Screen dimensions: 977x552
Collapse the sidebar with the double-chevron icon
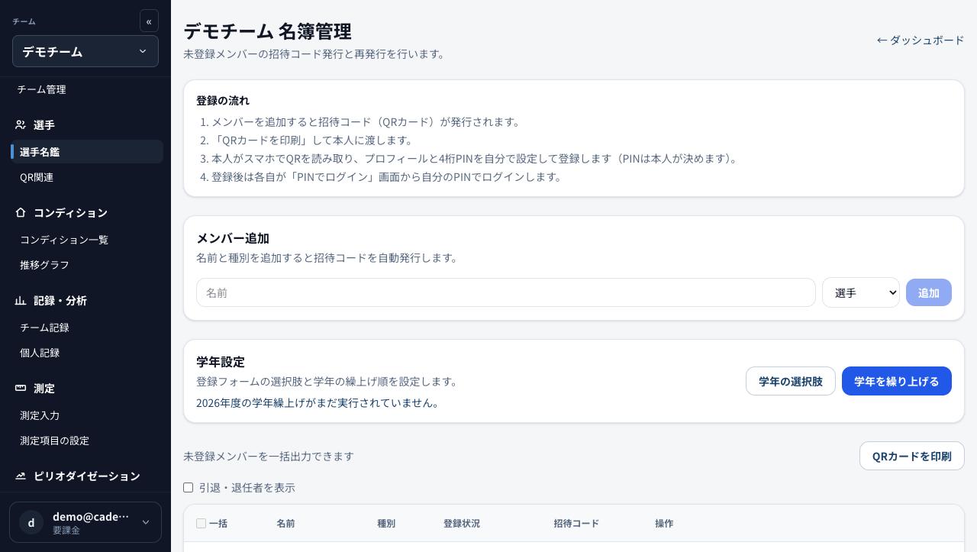tap(149, 21)
